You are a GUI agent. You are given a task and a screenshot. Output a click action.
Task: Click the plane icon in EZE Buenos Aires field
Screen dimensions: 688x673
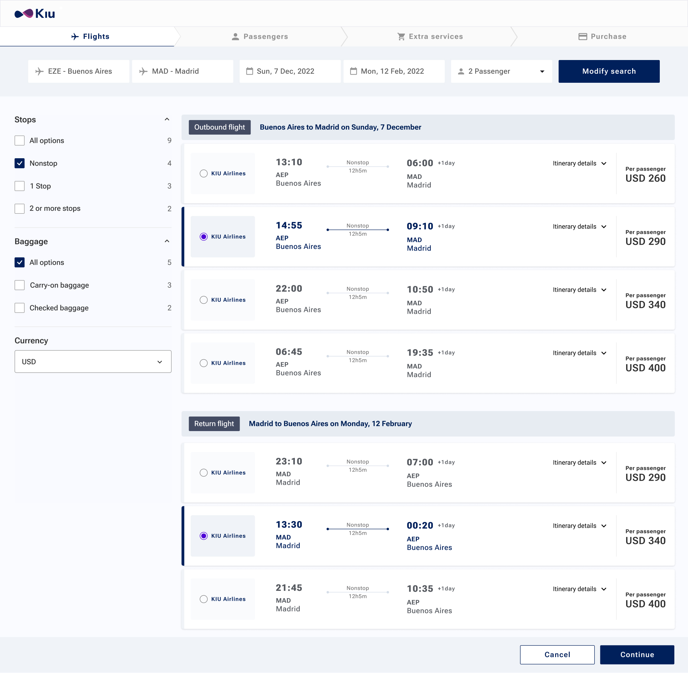click(40, 71)
